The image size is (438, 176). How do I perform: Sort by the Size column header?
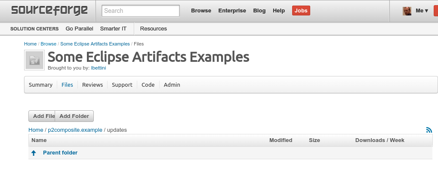point(314,140)
